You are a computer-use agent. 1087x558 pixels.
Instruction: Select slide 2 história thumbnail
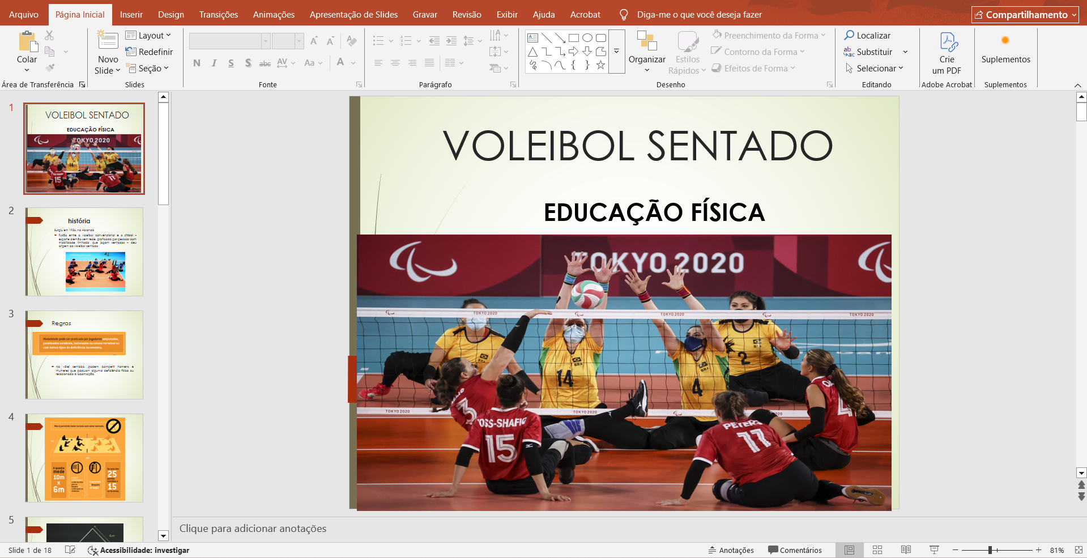pos(84,252)
